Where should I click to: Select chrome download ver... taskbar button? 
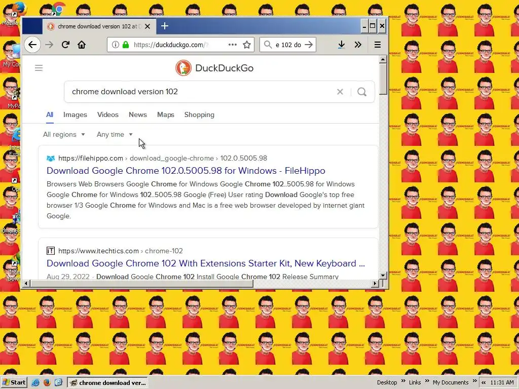click(107, 383)
